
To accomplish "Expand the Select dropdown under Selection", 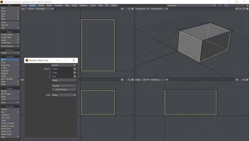I will 10,53.
